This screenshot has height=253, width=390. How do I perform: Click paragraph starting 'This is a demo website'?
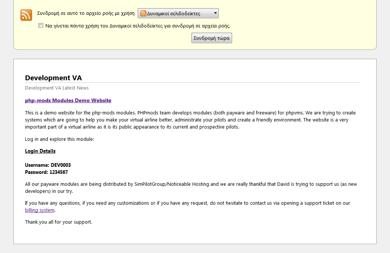tap(190, 120)
